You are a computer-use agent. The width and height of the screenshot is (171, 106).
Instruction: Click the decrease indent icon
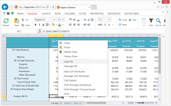(x=85, y=25)
